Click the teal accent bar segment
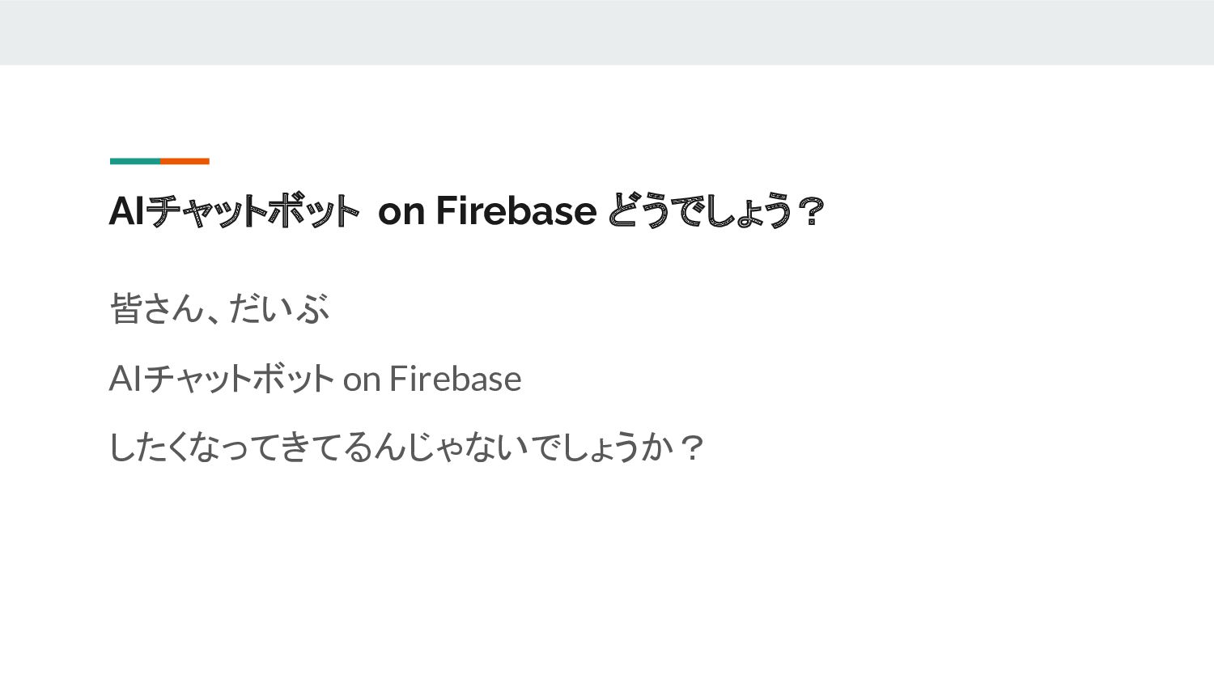 [x=135, y=161]
